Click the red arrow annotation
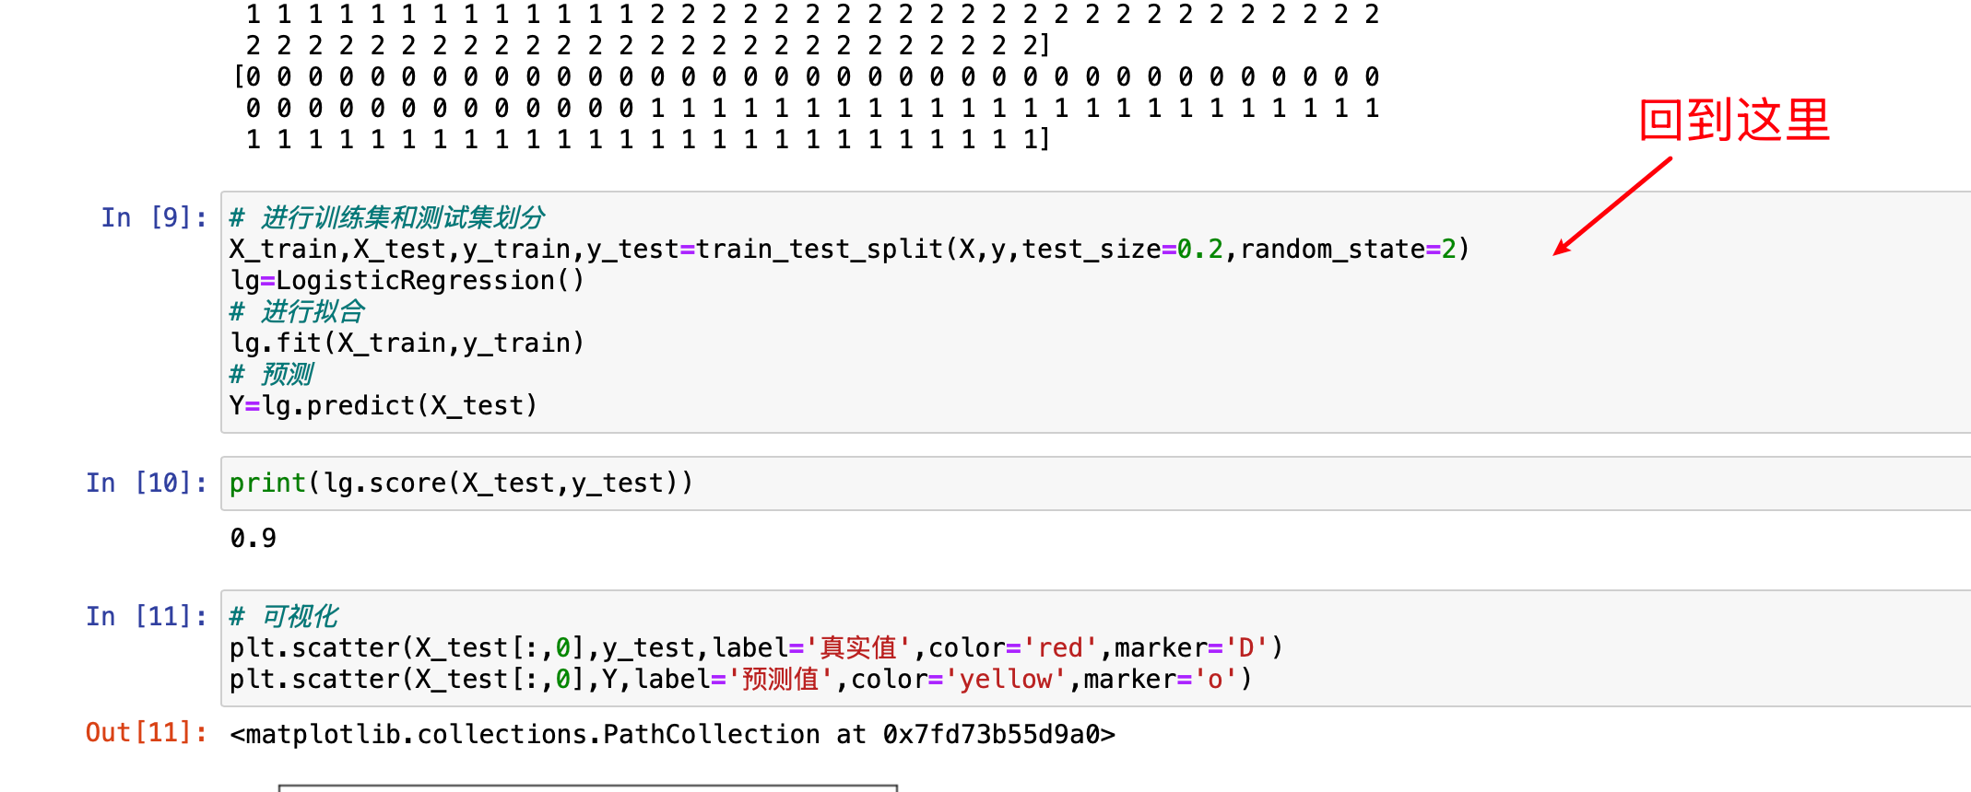Image resolution: width=1971 pixels, height=792 pixels. pos(1611,206)
